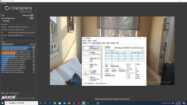
Task: Select GPU 0 in Task Manager sidebar
Action: (91, 79)
